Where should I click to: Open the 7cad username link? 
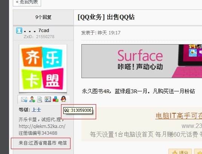44,31
